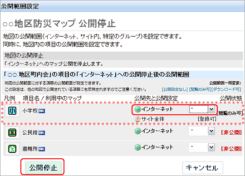Click the 凡例 column header
245x176 pixels.
tap(10, 98)
